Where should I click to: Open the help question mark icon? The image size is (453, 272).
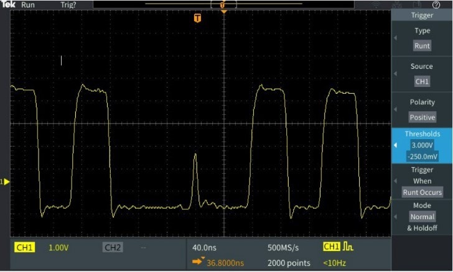tap(436, 4)
